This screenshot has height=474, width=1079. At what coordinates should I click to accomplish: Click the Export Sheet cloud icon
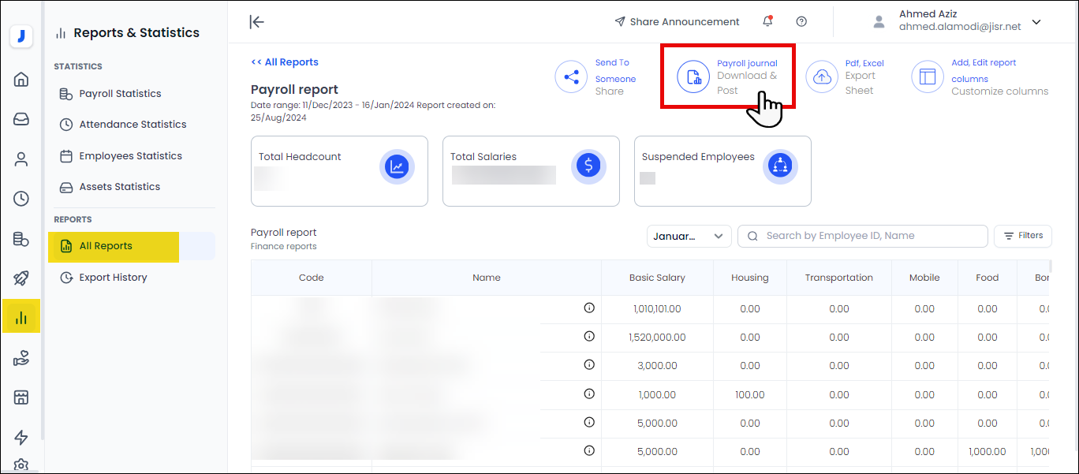pyautogui.click(x=822, y=77)
